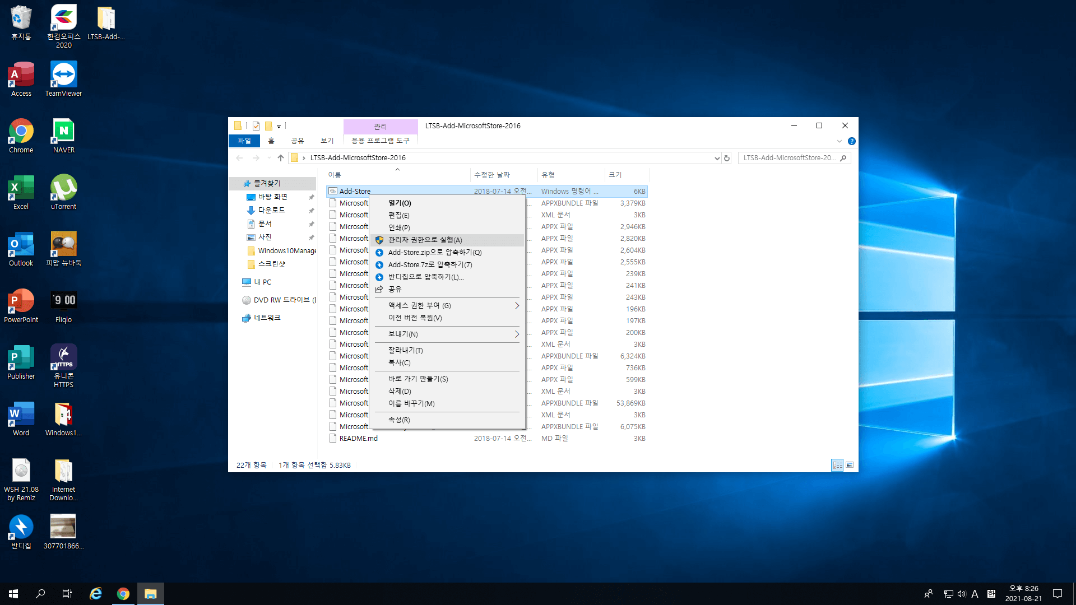Open the Recycle Bin desktop icon
This screenshot has width=1076, height=605.
click(21, 22)
